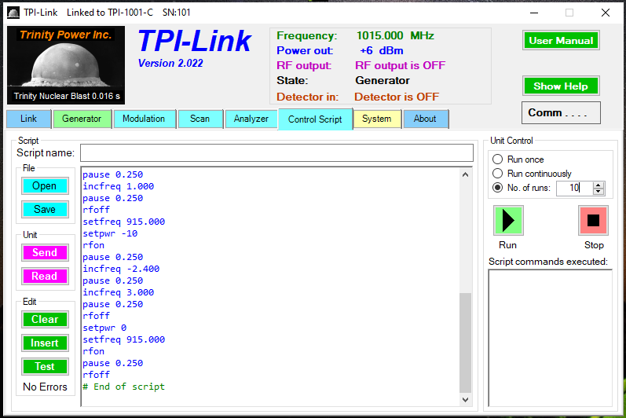Select the No. of runs radio button
The width and height of the screenshot is (626, 418).
pyautogui.click(x=497, y=188)
